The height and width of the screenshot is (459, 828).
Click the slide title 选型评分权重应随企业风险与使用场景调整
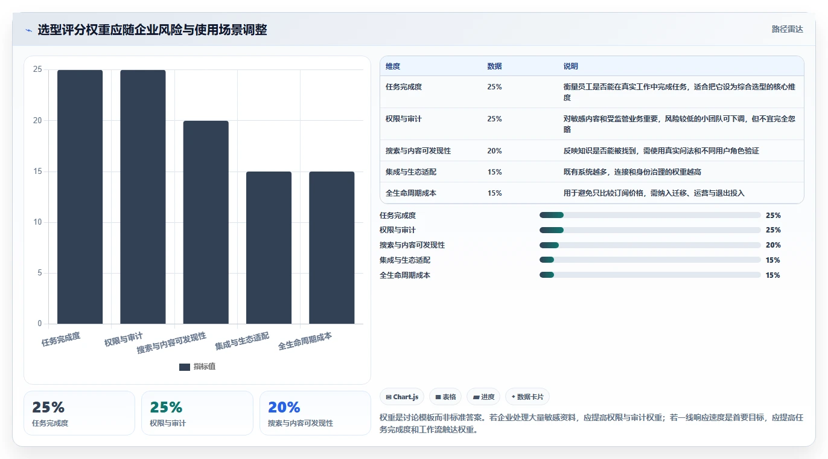[152, 30]
